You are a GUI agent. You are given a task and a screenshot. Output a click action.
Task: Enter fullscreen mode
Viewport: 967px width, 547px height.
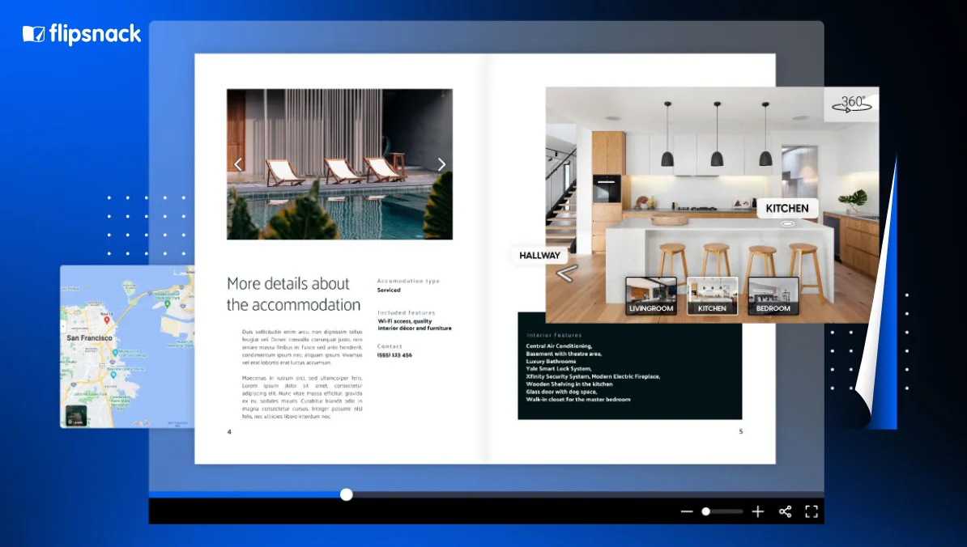[x=811, y=511]
